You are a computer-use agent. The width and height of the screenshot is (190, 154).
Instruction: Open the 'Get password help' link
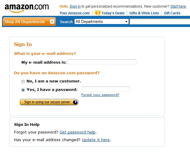[x=77, y=132]
